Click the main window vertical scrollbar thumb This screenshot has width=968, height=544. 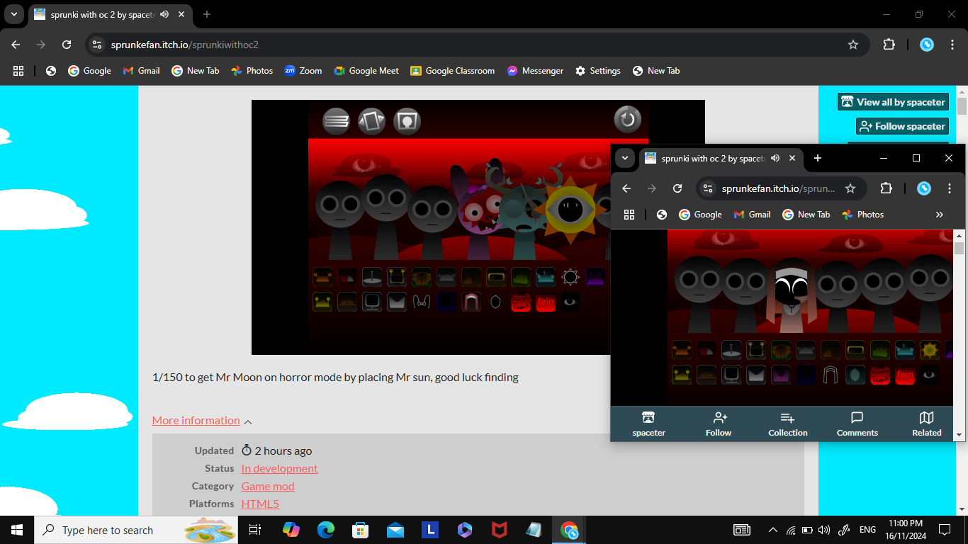pyautogui.click(x=962, y=106)
